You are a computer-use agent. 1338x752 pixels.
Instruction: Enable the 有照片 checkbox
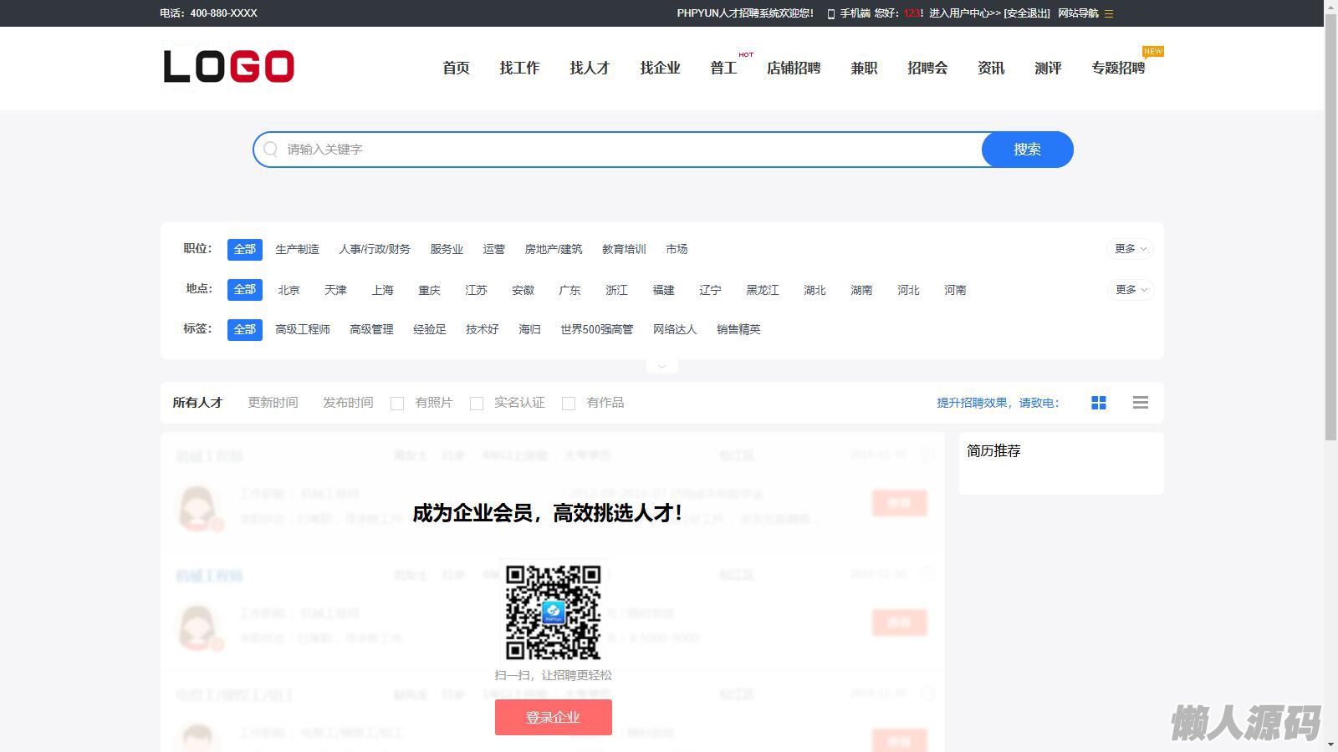(397, 404)
